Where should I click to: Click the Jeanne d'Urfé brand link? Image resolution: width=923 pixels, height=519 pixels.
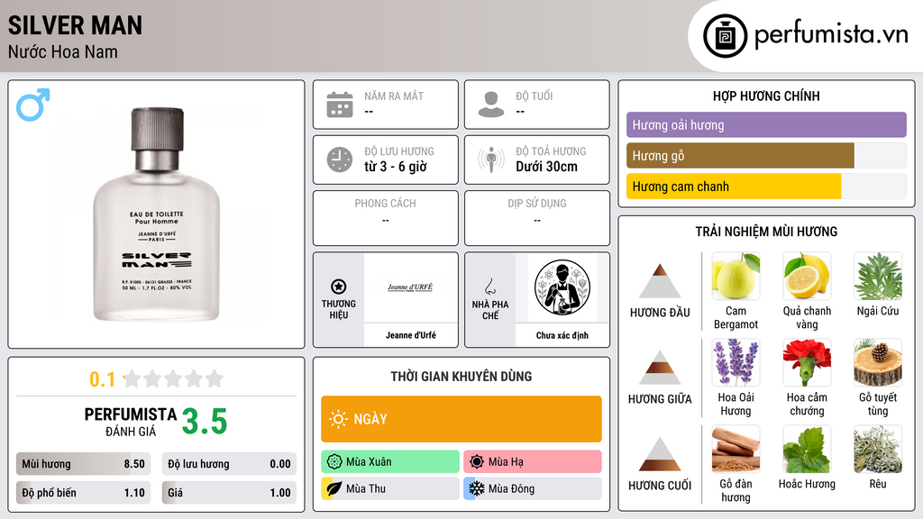(x=411, y=335)
